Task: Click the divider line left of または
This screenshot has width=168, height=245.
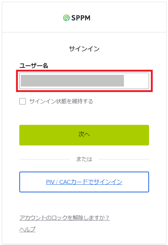Action: pos(44,159)
